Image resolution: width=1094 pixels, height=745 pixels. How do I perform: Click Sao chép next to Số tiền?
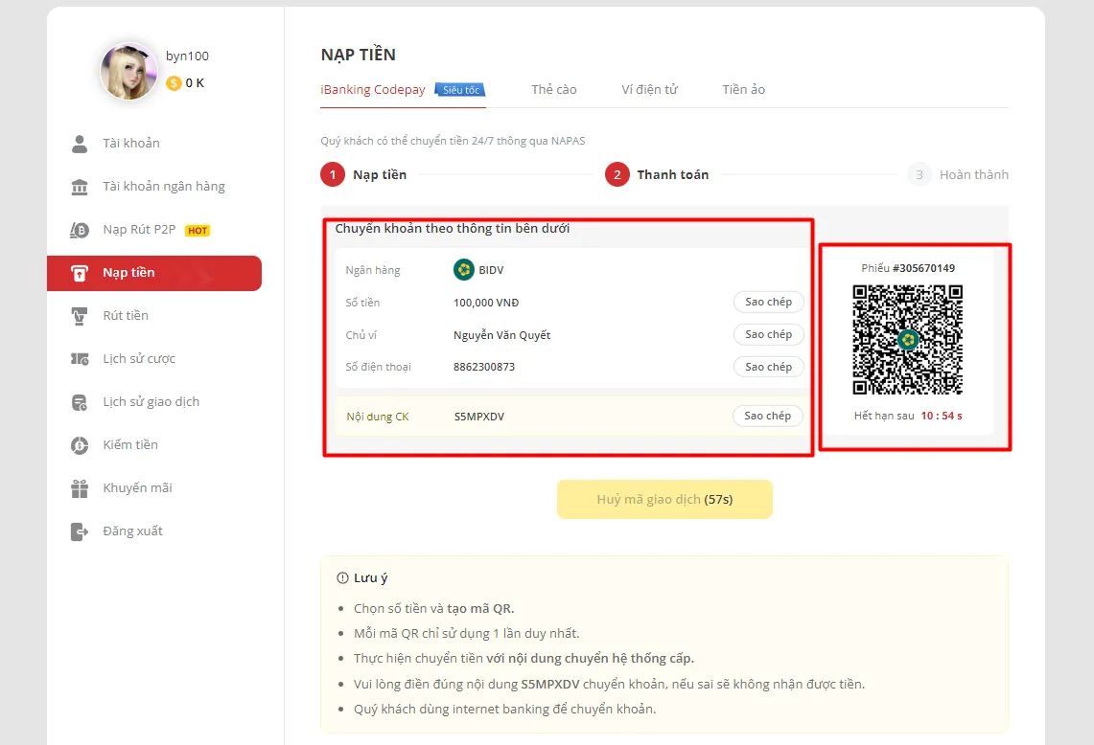(x=768, y=302)
